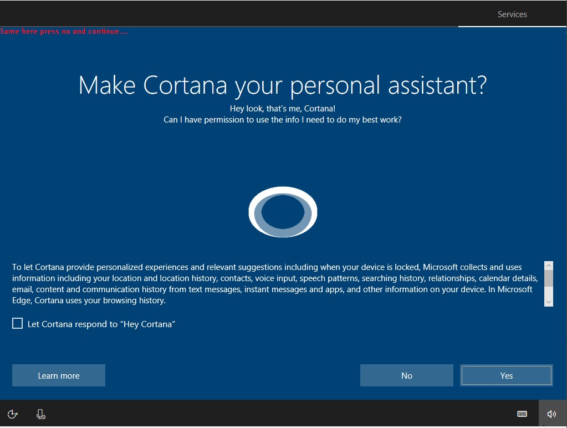Click the volume speaker icon
Viewport: 567px width, 428px height.
pyautogui.click(x=551, y=414)
